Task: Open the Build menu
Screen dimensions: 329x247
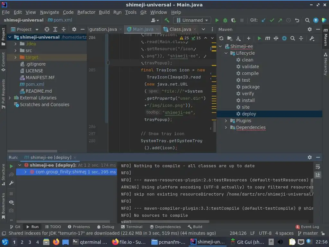Action: click(104, 13)
